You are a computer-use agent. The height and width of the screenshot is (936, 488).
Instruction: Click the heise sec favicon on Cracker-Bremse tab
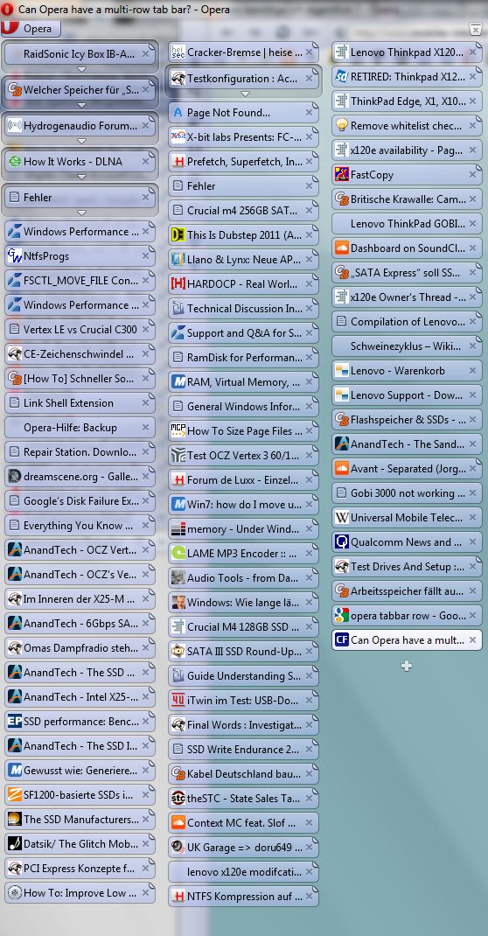(178, 52)
